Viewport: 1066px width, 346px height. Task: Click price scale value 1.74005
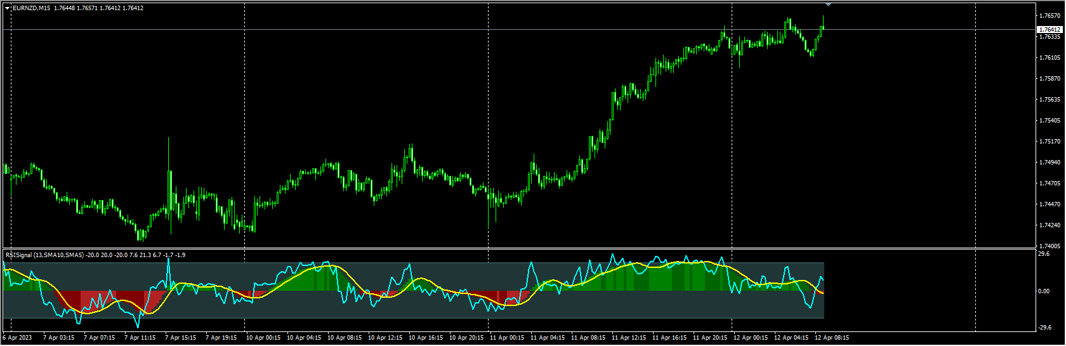(x=1050, y=246)
